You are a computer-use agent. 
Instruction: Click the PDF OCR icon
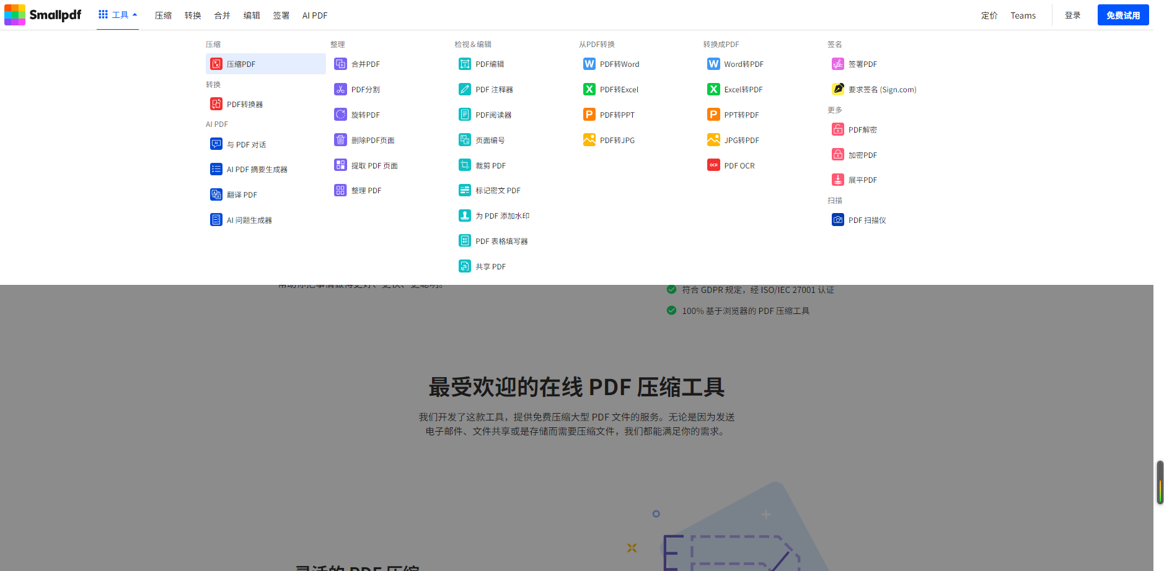[x=713, y=165]
